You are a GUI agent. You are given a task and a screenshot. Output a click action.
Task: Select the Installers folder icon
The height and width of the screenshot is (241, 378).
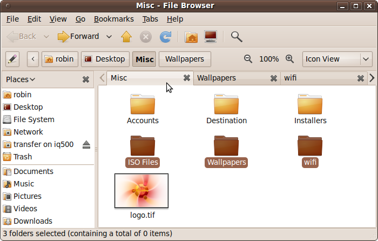tap(310, 104)
